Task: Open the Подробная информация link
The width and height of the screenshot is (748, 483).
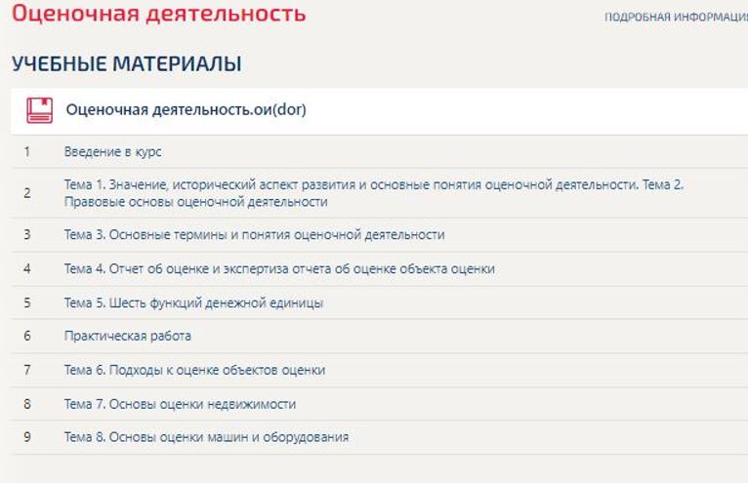Action: tap(676, 19)
